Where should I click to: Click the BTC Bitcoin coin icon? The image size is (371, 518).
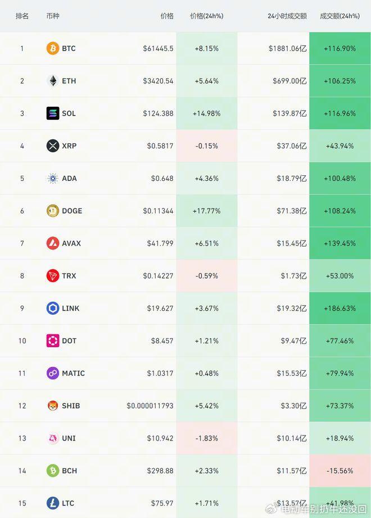tap(53, 48)
